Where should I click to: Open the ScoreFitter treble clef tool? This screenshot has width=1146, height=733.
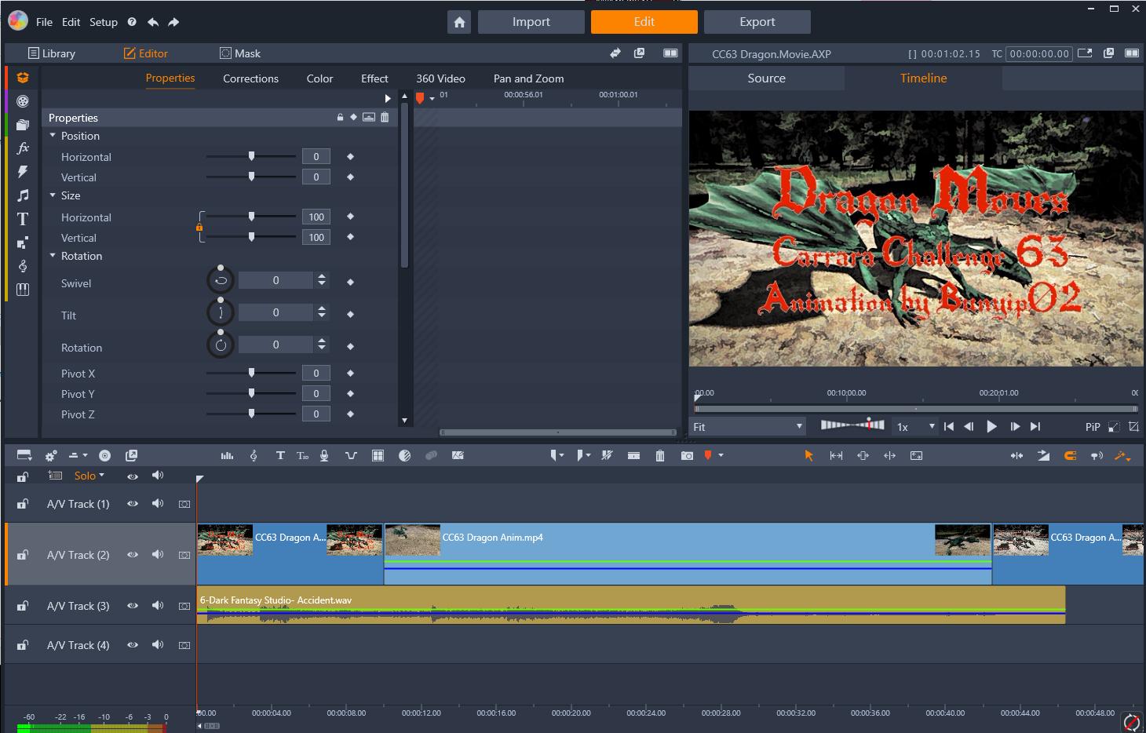[254, 455]
